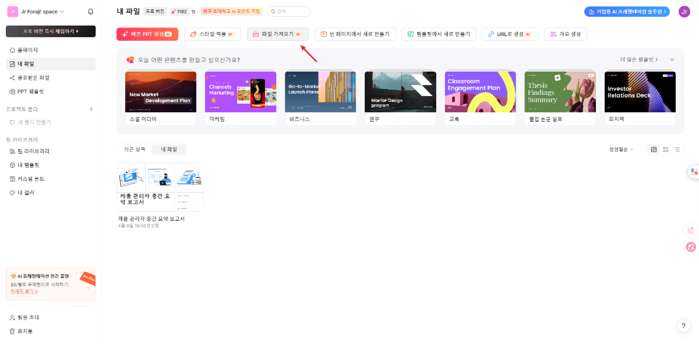Select the 졸업 논문 발표 template
Screen dimensions: 699x344
560,92
